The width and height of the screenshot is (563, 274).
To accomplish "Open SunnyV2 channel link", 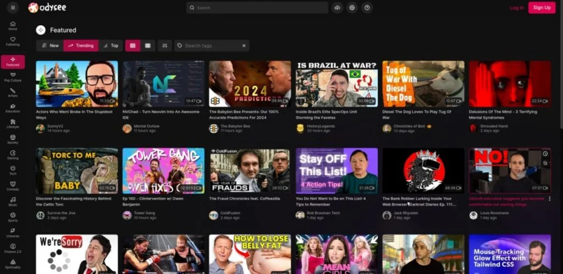I will (x=54, y=126).
